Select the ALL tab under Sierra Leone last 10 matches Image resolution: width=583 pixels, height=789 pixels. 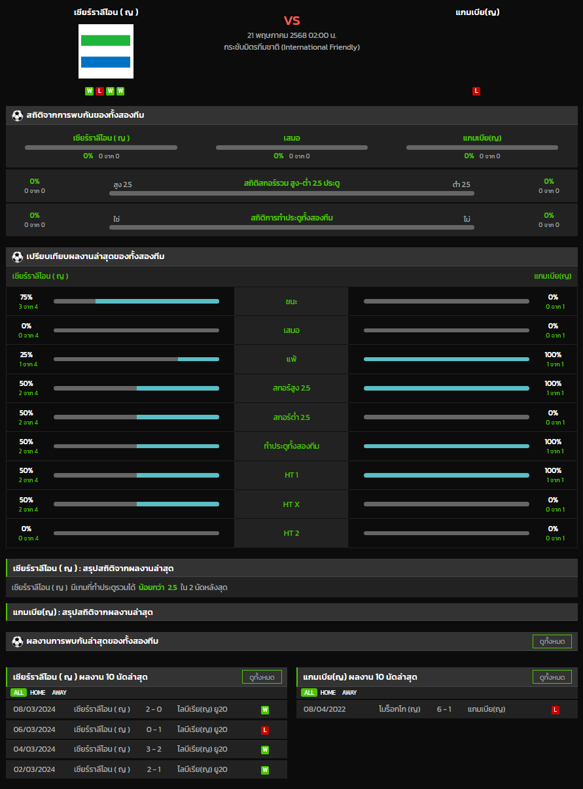pos(18,693)
